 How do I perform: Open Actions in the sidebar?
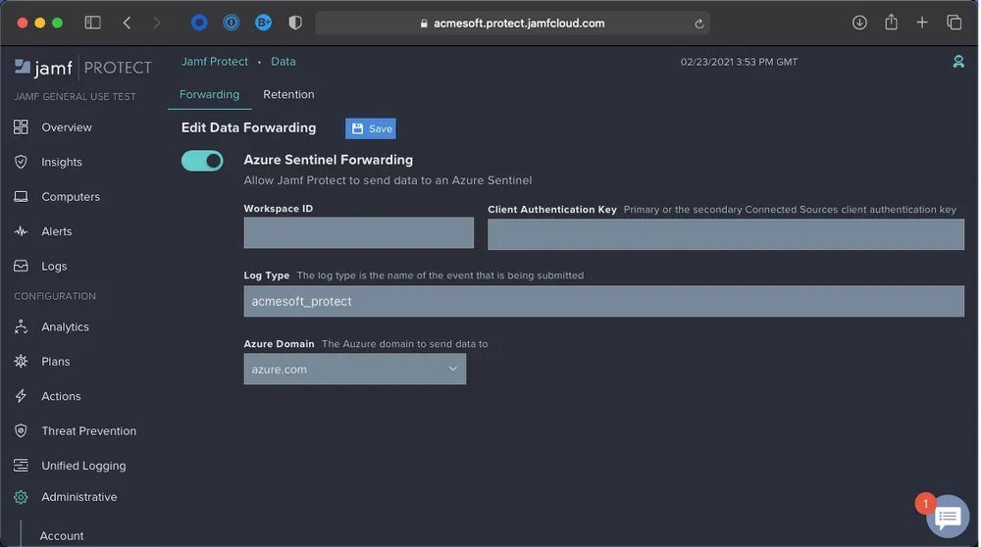61,396
